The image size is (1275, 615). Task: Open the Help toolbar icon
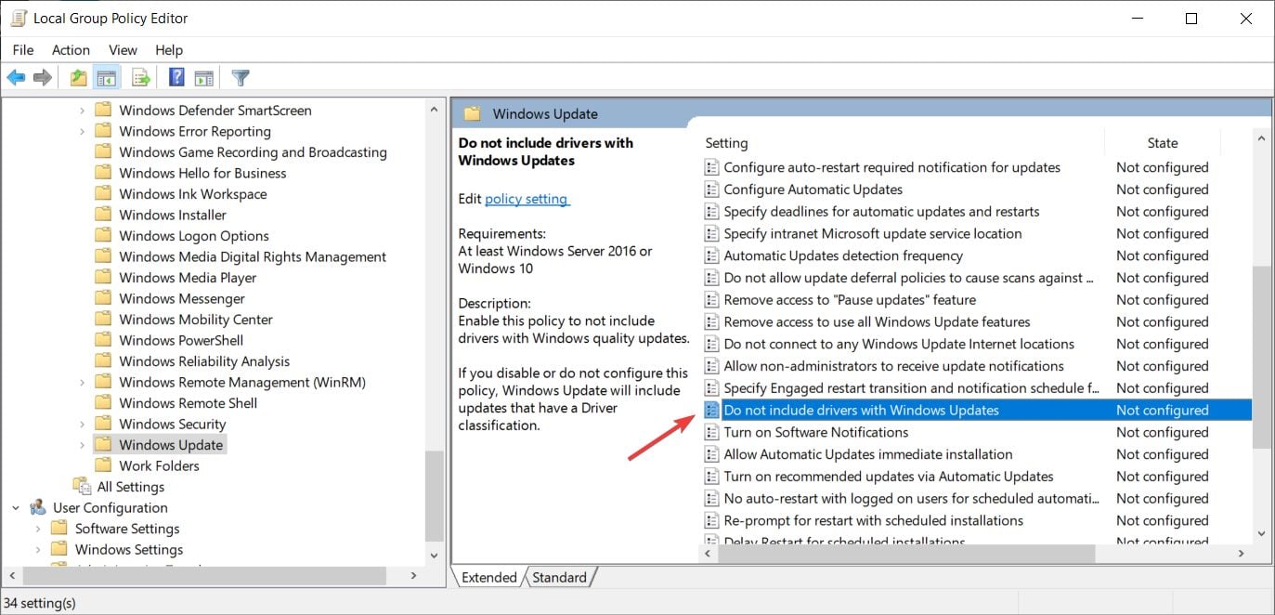176,78
